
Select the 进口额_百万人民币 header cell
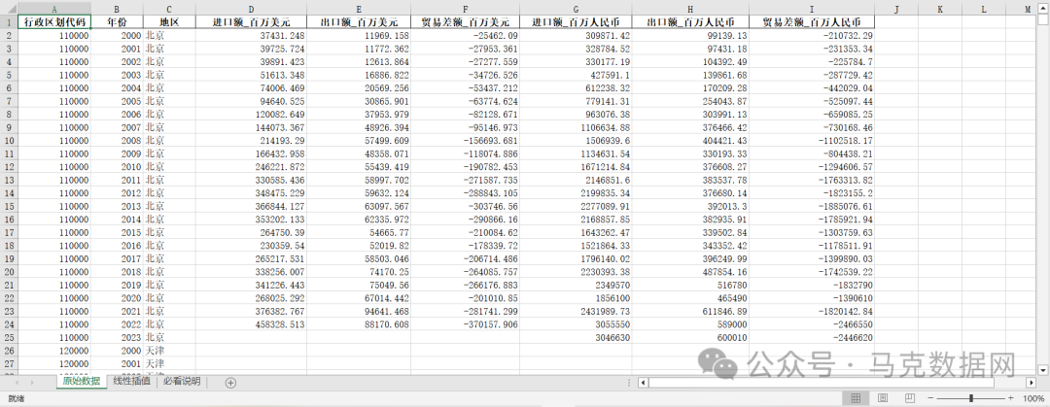(x=576, y=21)
